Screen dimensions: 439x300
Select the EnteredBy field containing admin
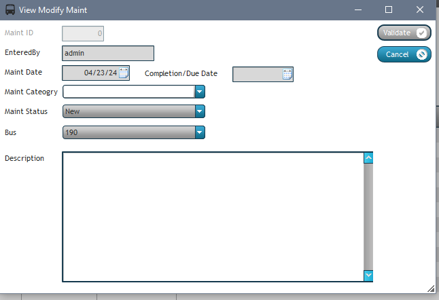pos(107,53)
